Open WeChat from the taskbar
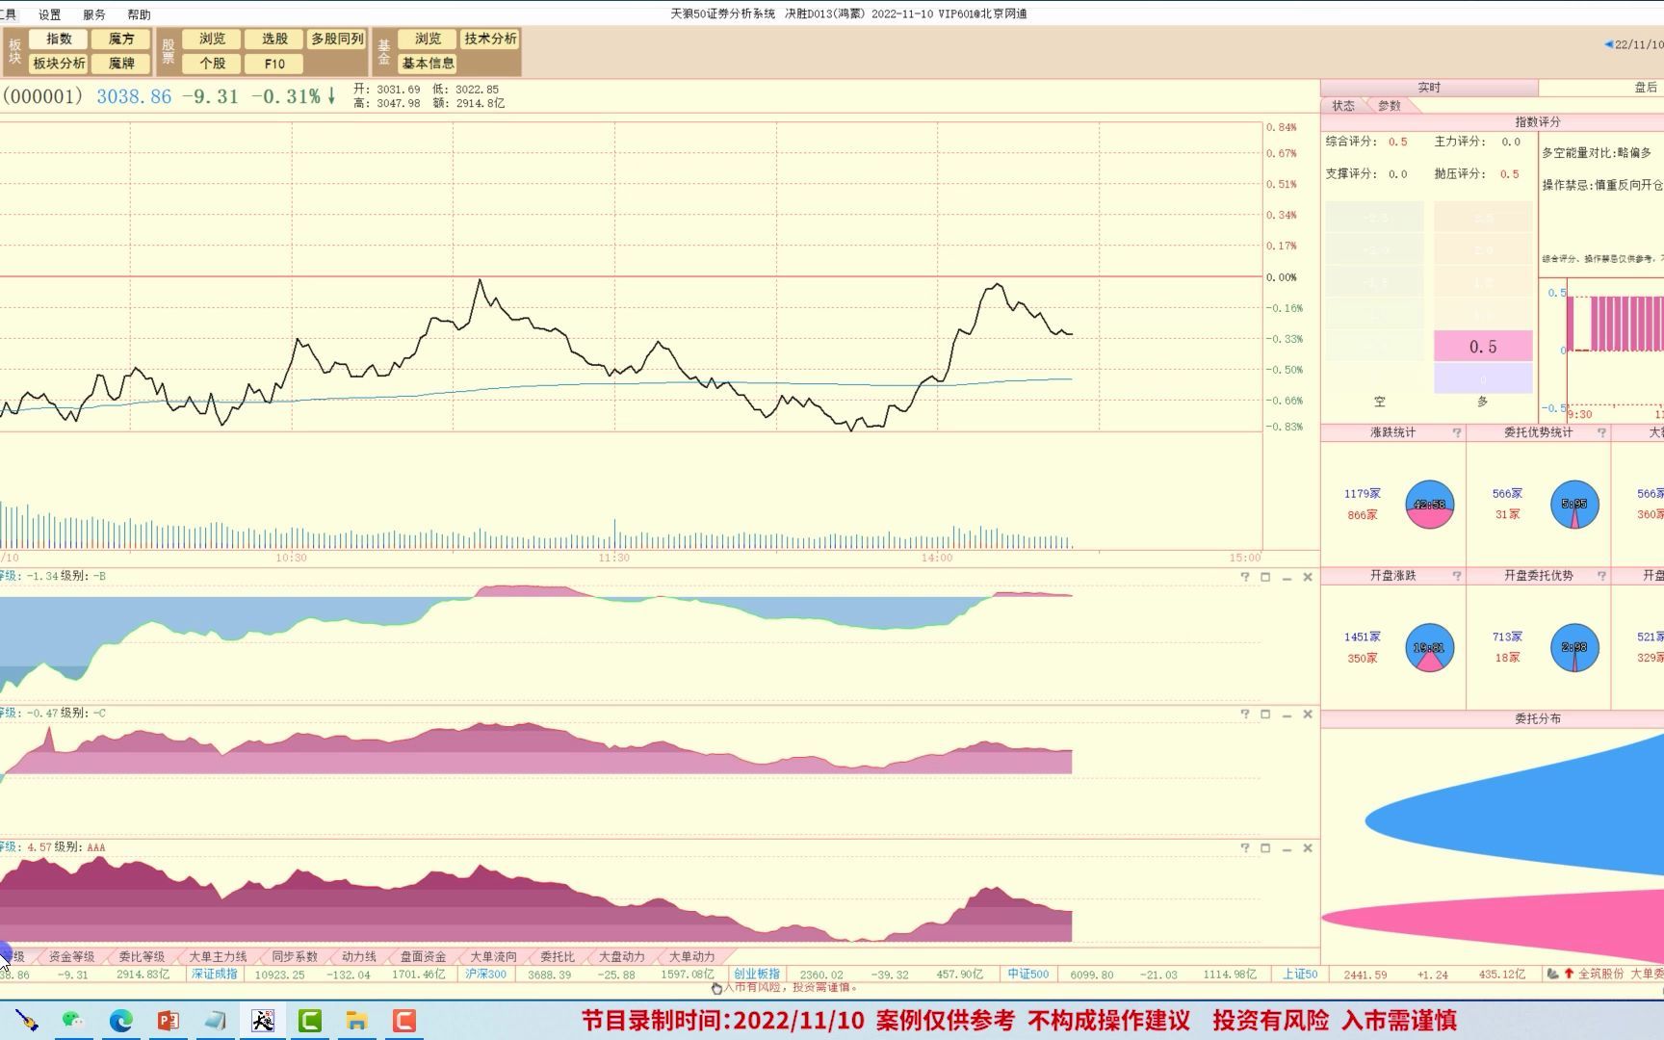This screenshot has height=1040, width=1664. [73, 1021]
